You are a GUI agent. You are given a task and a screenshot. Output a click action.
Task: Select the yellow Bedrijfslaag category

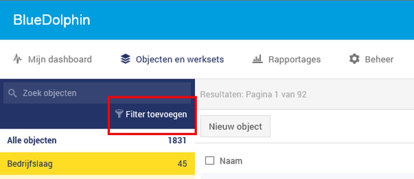point(97,164)
